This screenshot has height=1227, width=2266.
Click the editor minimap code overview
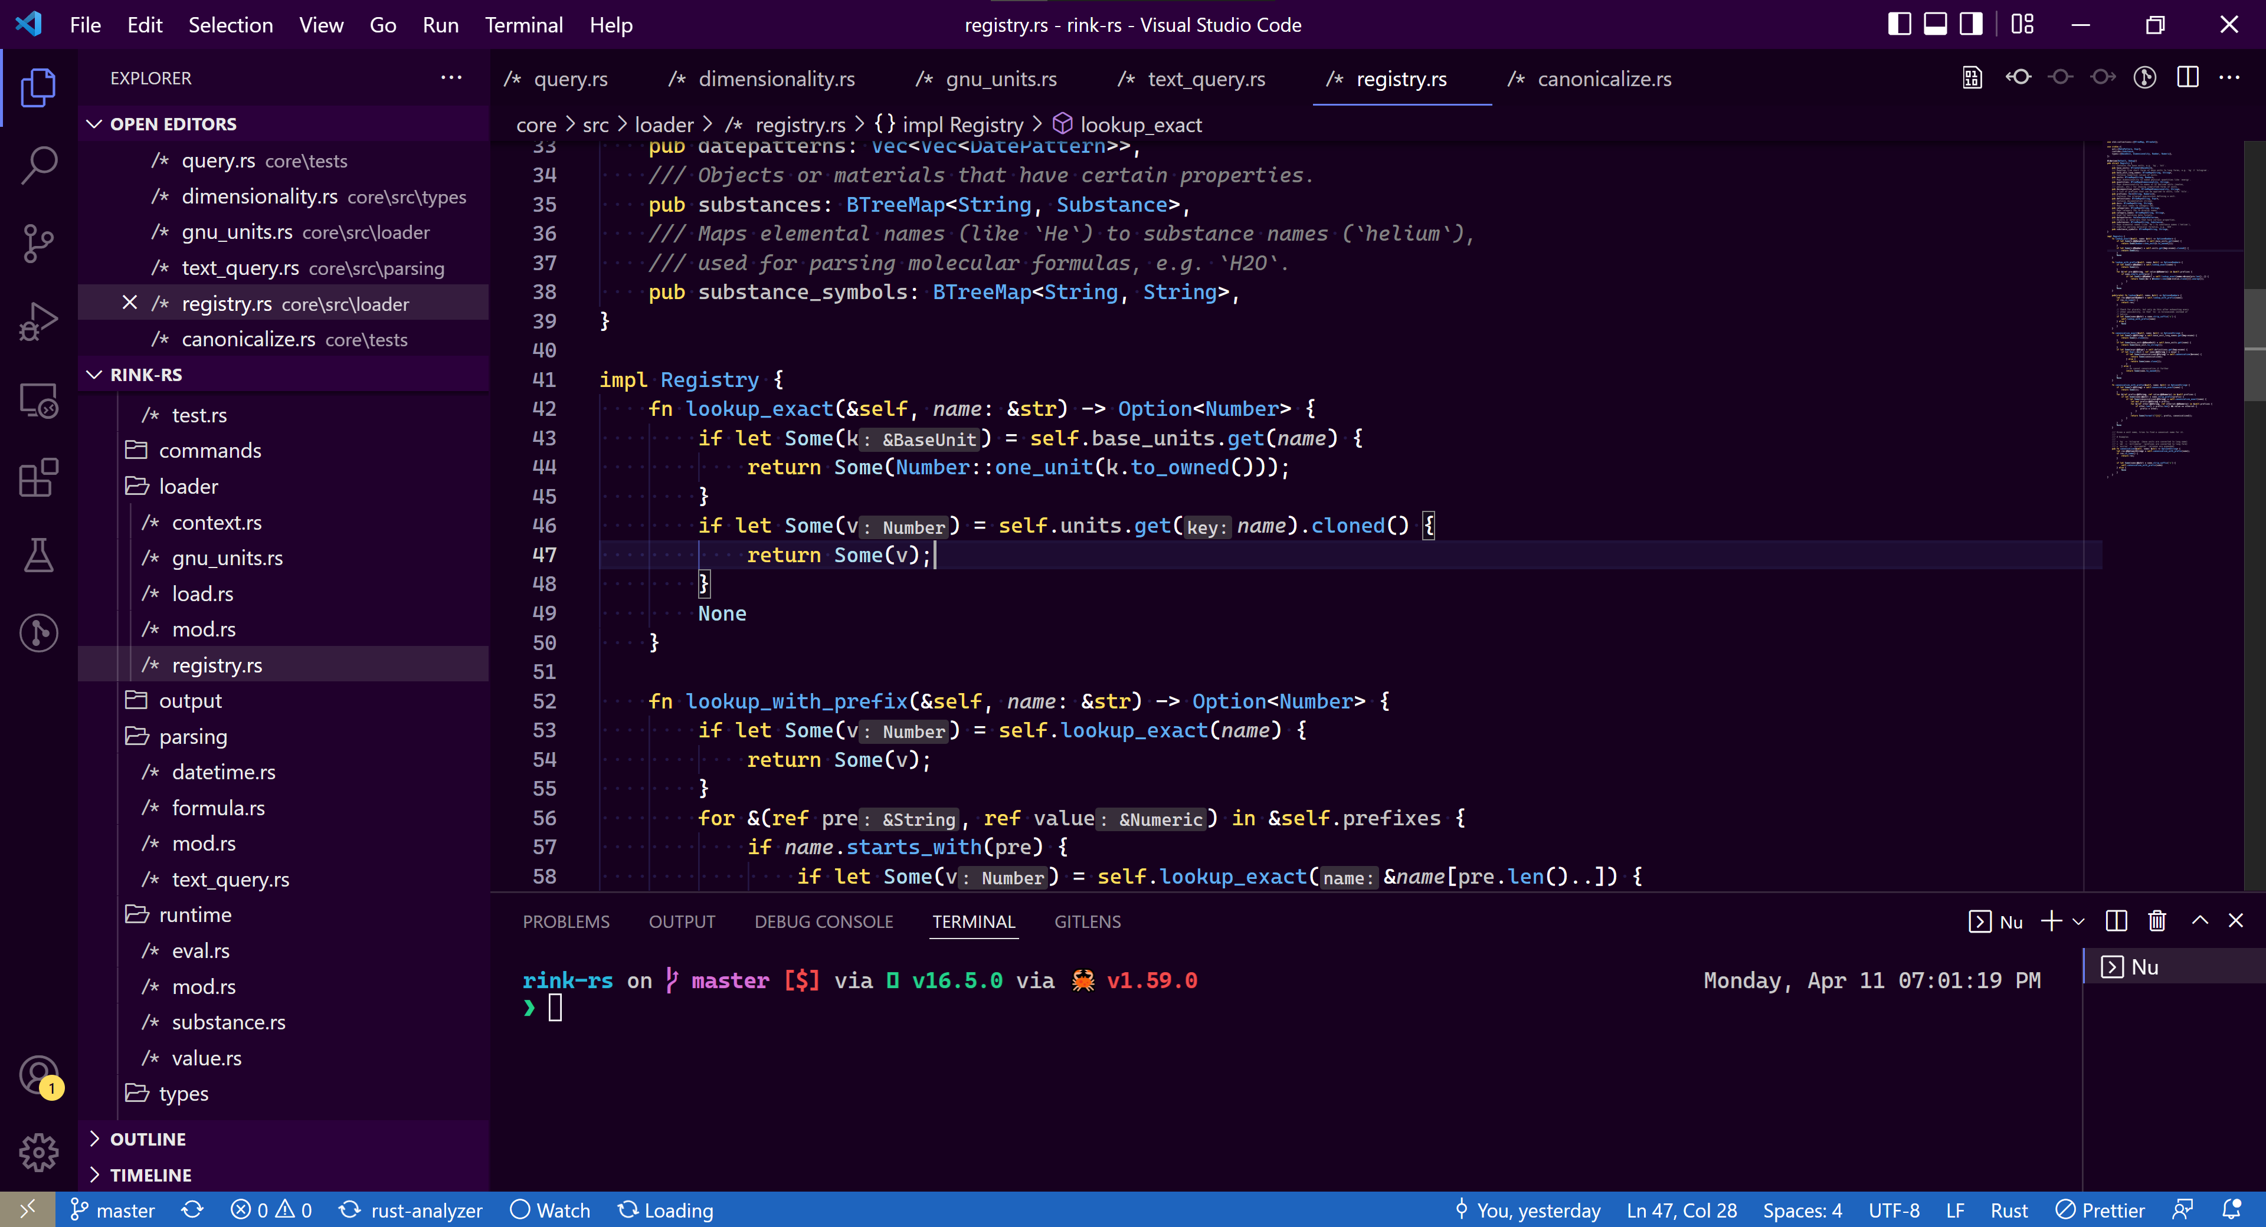coord(2155,308)
